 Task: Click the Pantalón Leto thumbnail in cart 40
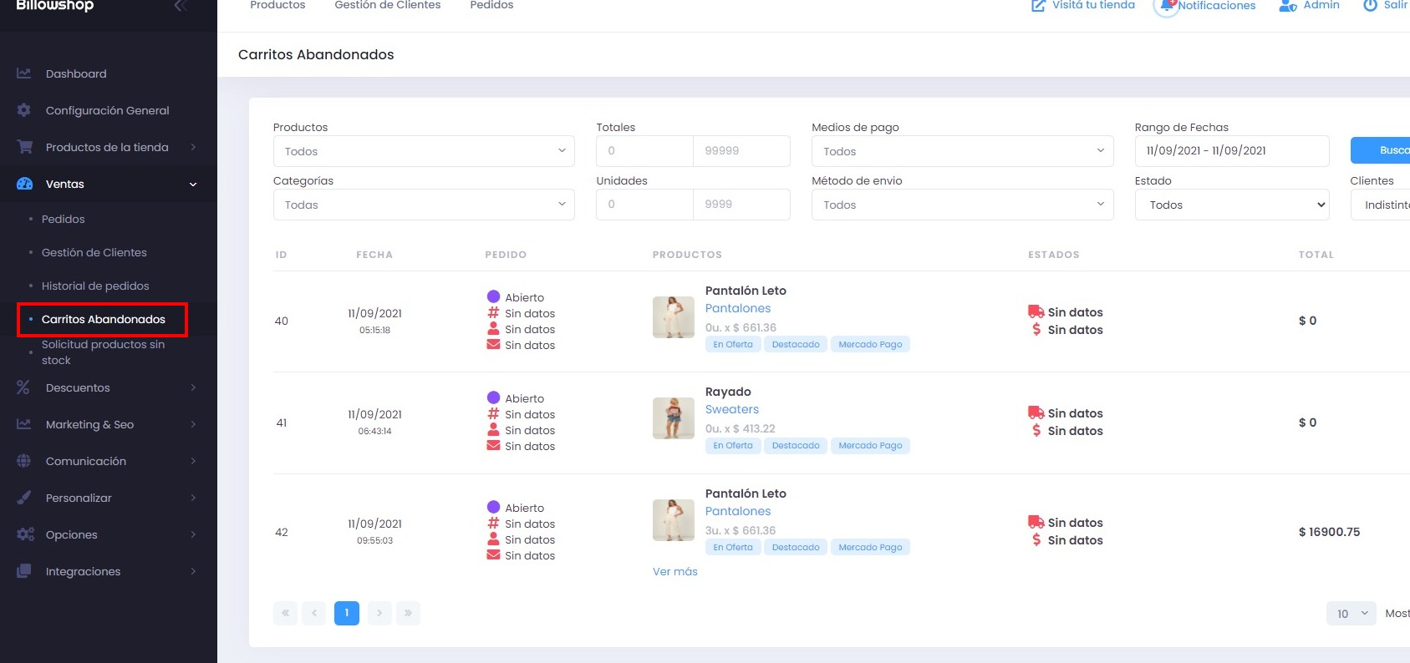[673, 317]
